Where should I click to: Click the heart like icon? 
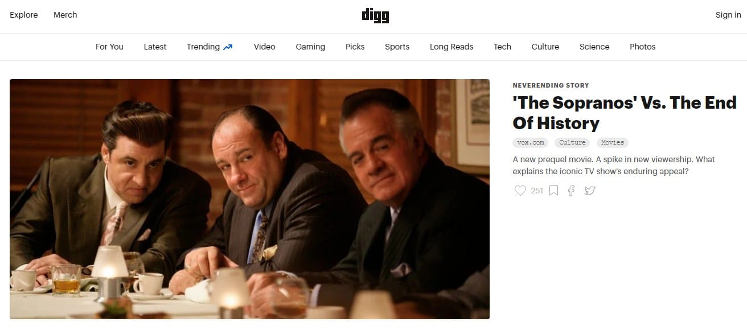click(520, 191)
